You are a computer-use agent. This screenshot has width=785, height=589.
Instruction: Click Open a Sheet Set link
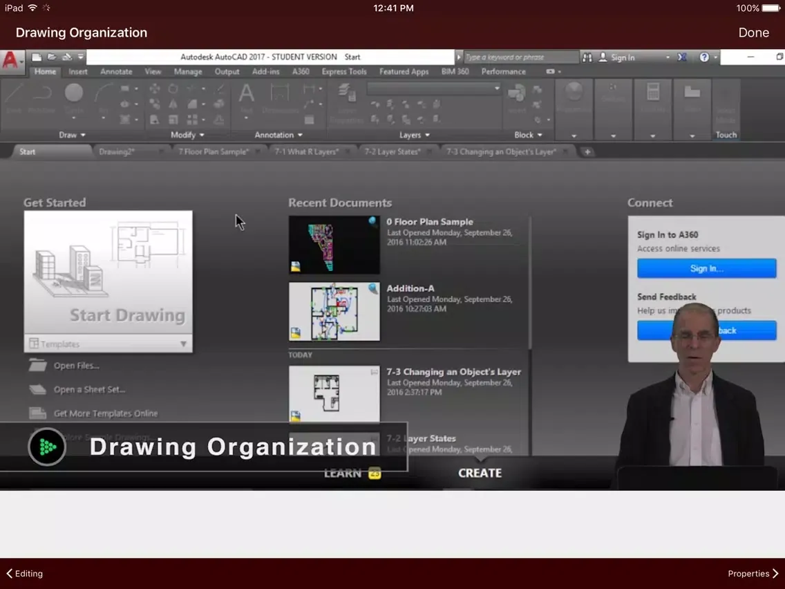click(90, 390)
